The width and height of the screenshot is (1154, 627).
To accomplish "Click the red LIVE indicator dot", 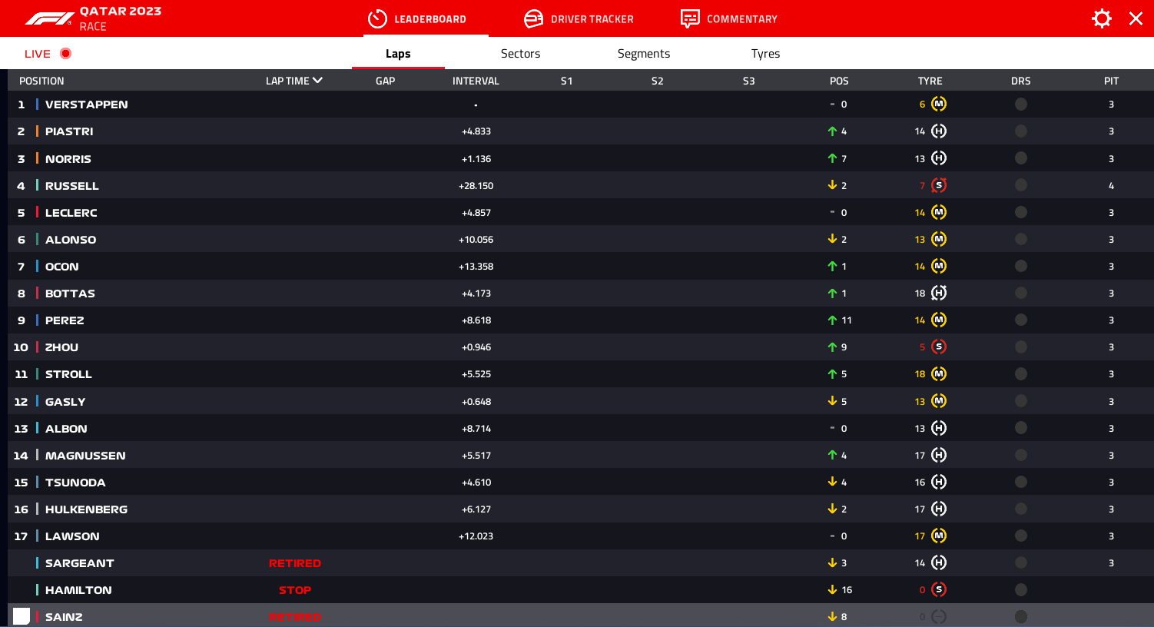I will (66, 53).
